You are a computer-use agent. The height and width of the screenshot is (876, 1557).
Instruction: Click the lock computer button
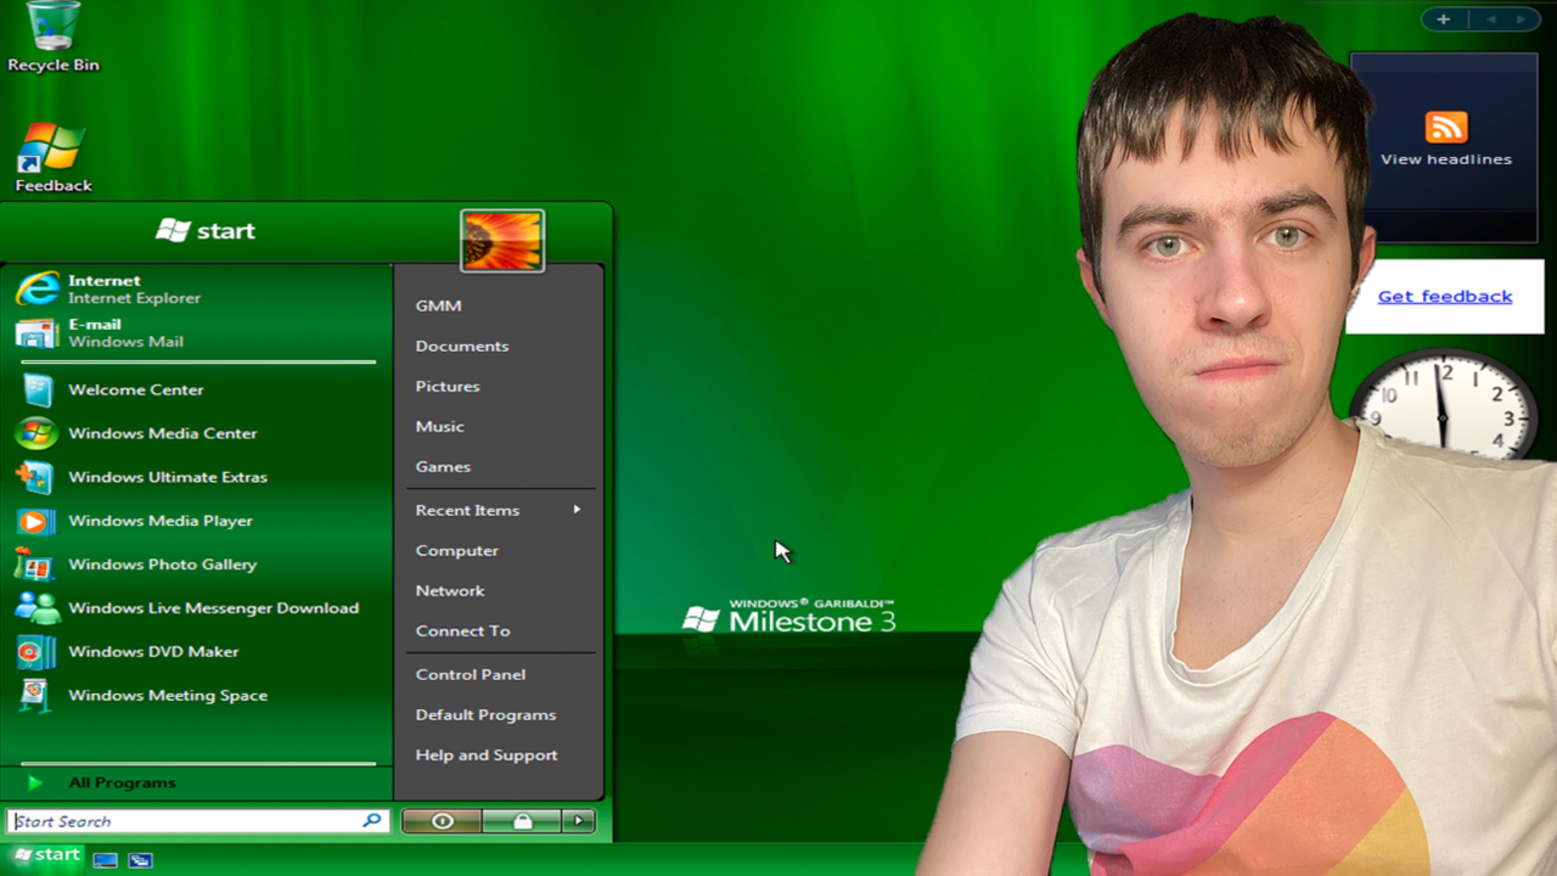tap(522, 821)
